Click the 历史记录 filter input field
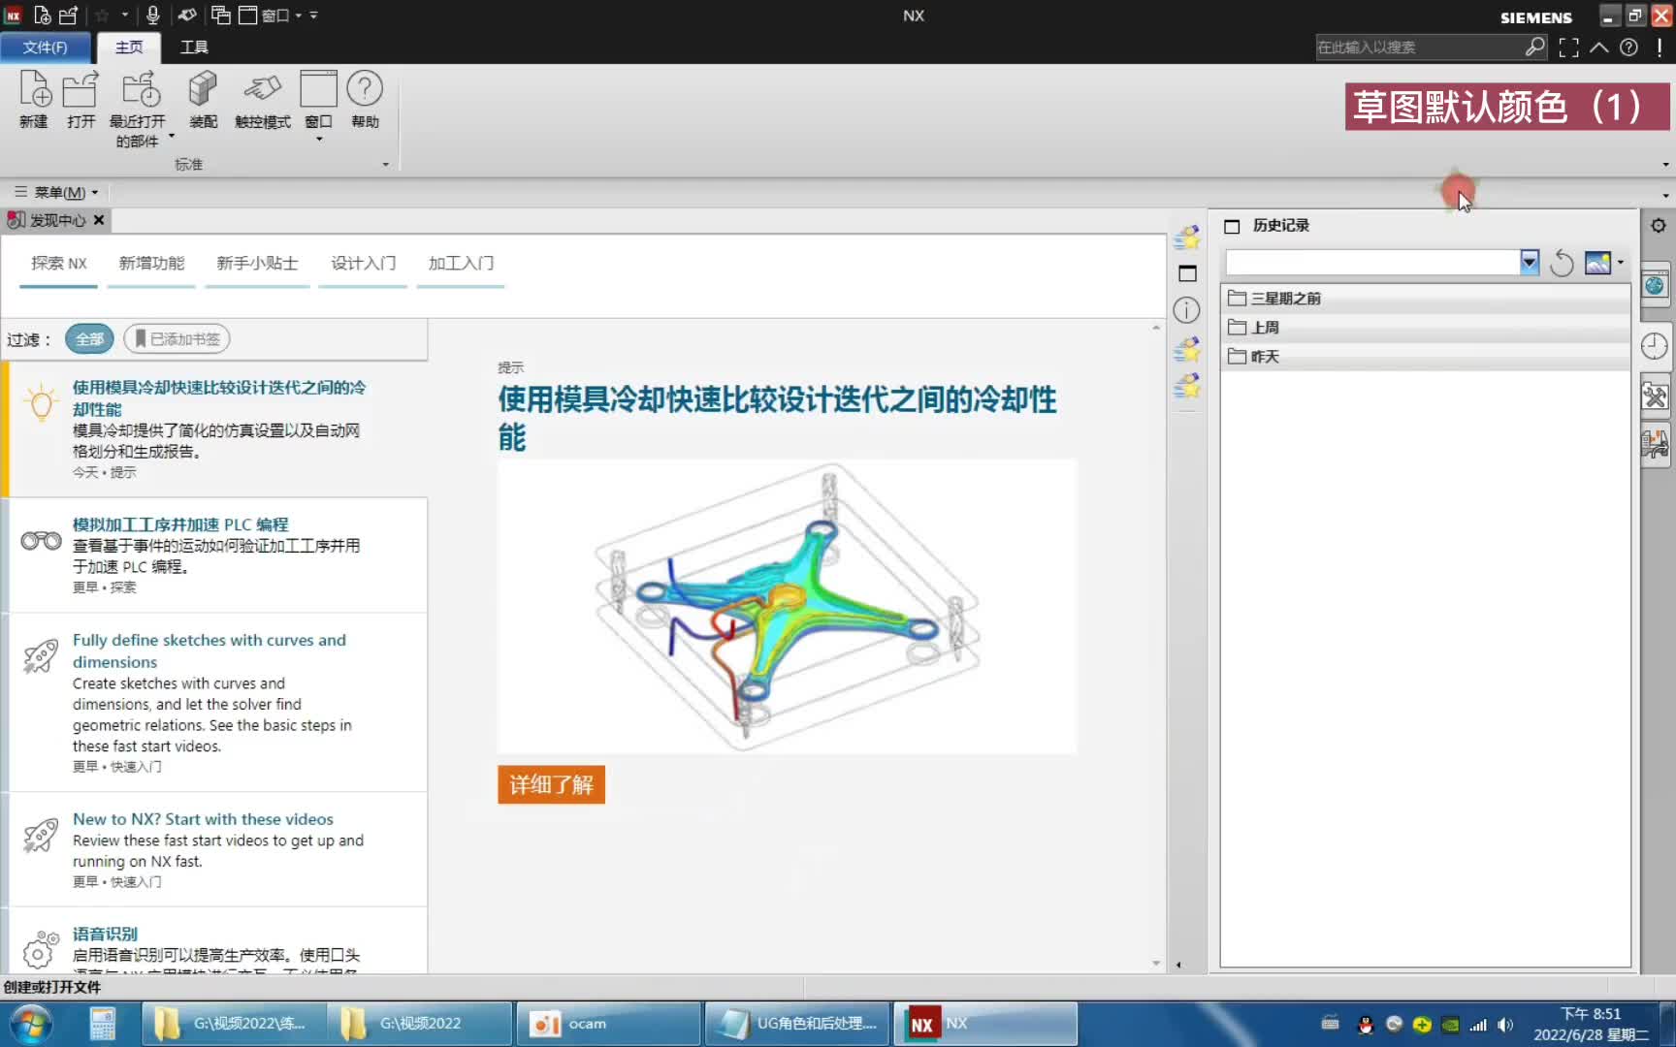Viewport: 1676px width, 1047px height. point(1372,262)
